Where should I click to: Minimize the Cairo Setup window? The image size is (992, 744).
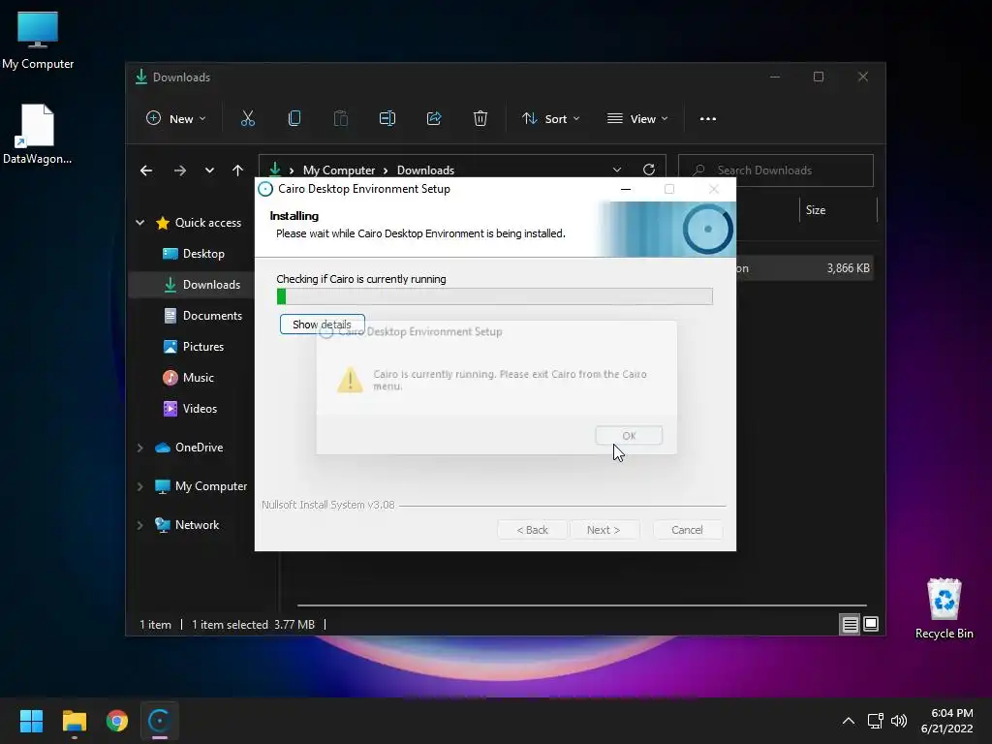(x=626, y=189)
